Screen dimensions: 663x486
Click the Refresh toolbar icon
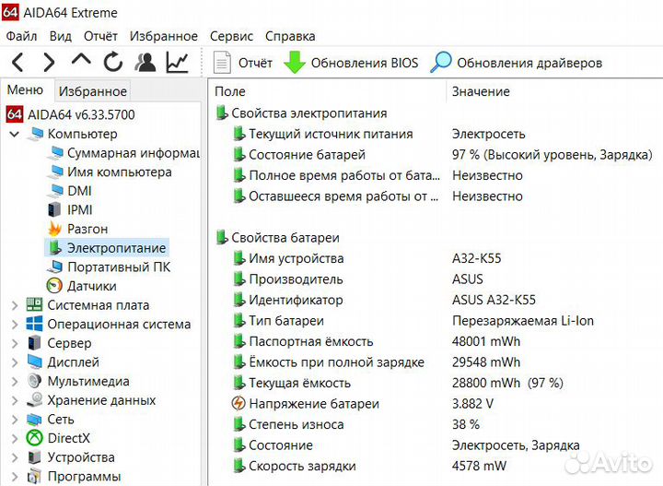tap(113, 63)
